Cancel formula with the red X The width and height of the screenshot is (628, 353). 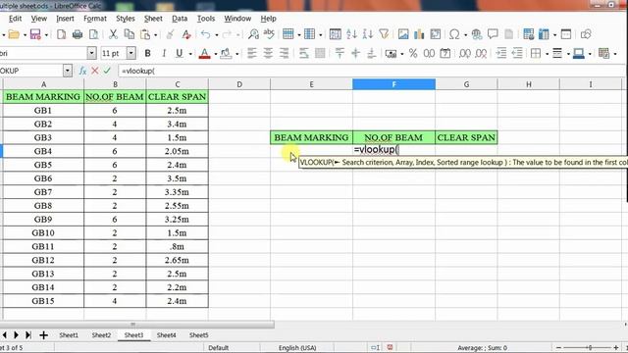(x=95, y=71)
